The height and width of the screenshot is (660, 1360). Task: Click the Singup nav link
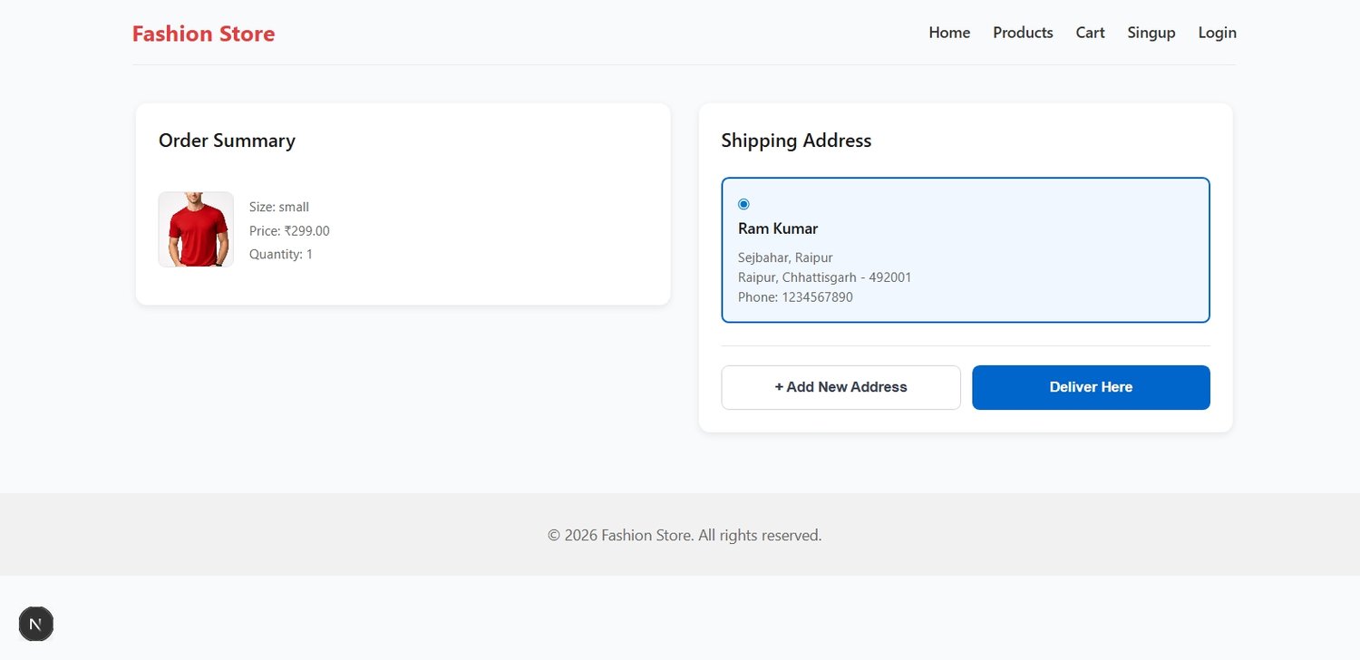tap(1151, 33)
